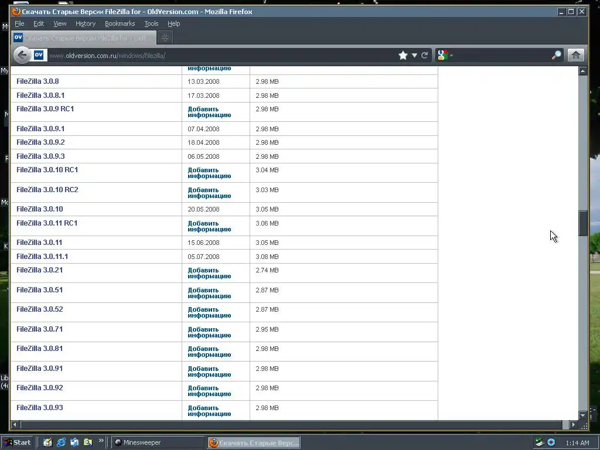This screenshot has width=600, height=450.
Task: Click the browser back arrow button
Action: [x=22, y=56]
